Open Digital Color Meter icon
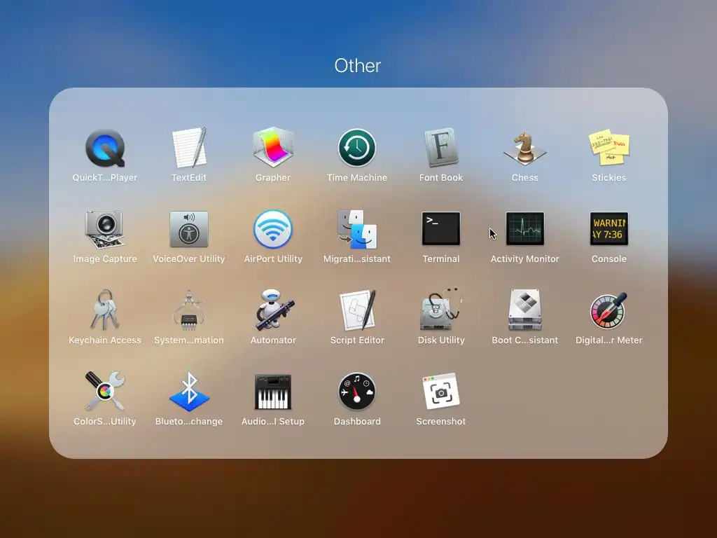Image resolution: width=717 pixels, height=538 pixels. click(x=608, y=310)
